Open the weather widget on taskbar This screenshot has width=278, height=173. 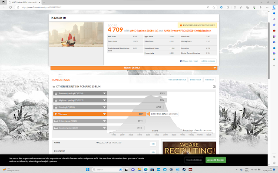[x=12, y=170]
